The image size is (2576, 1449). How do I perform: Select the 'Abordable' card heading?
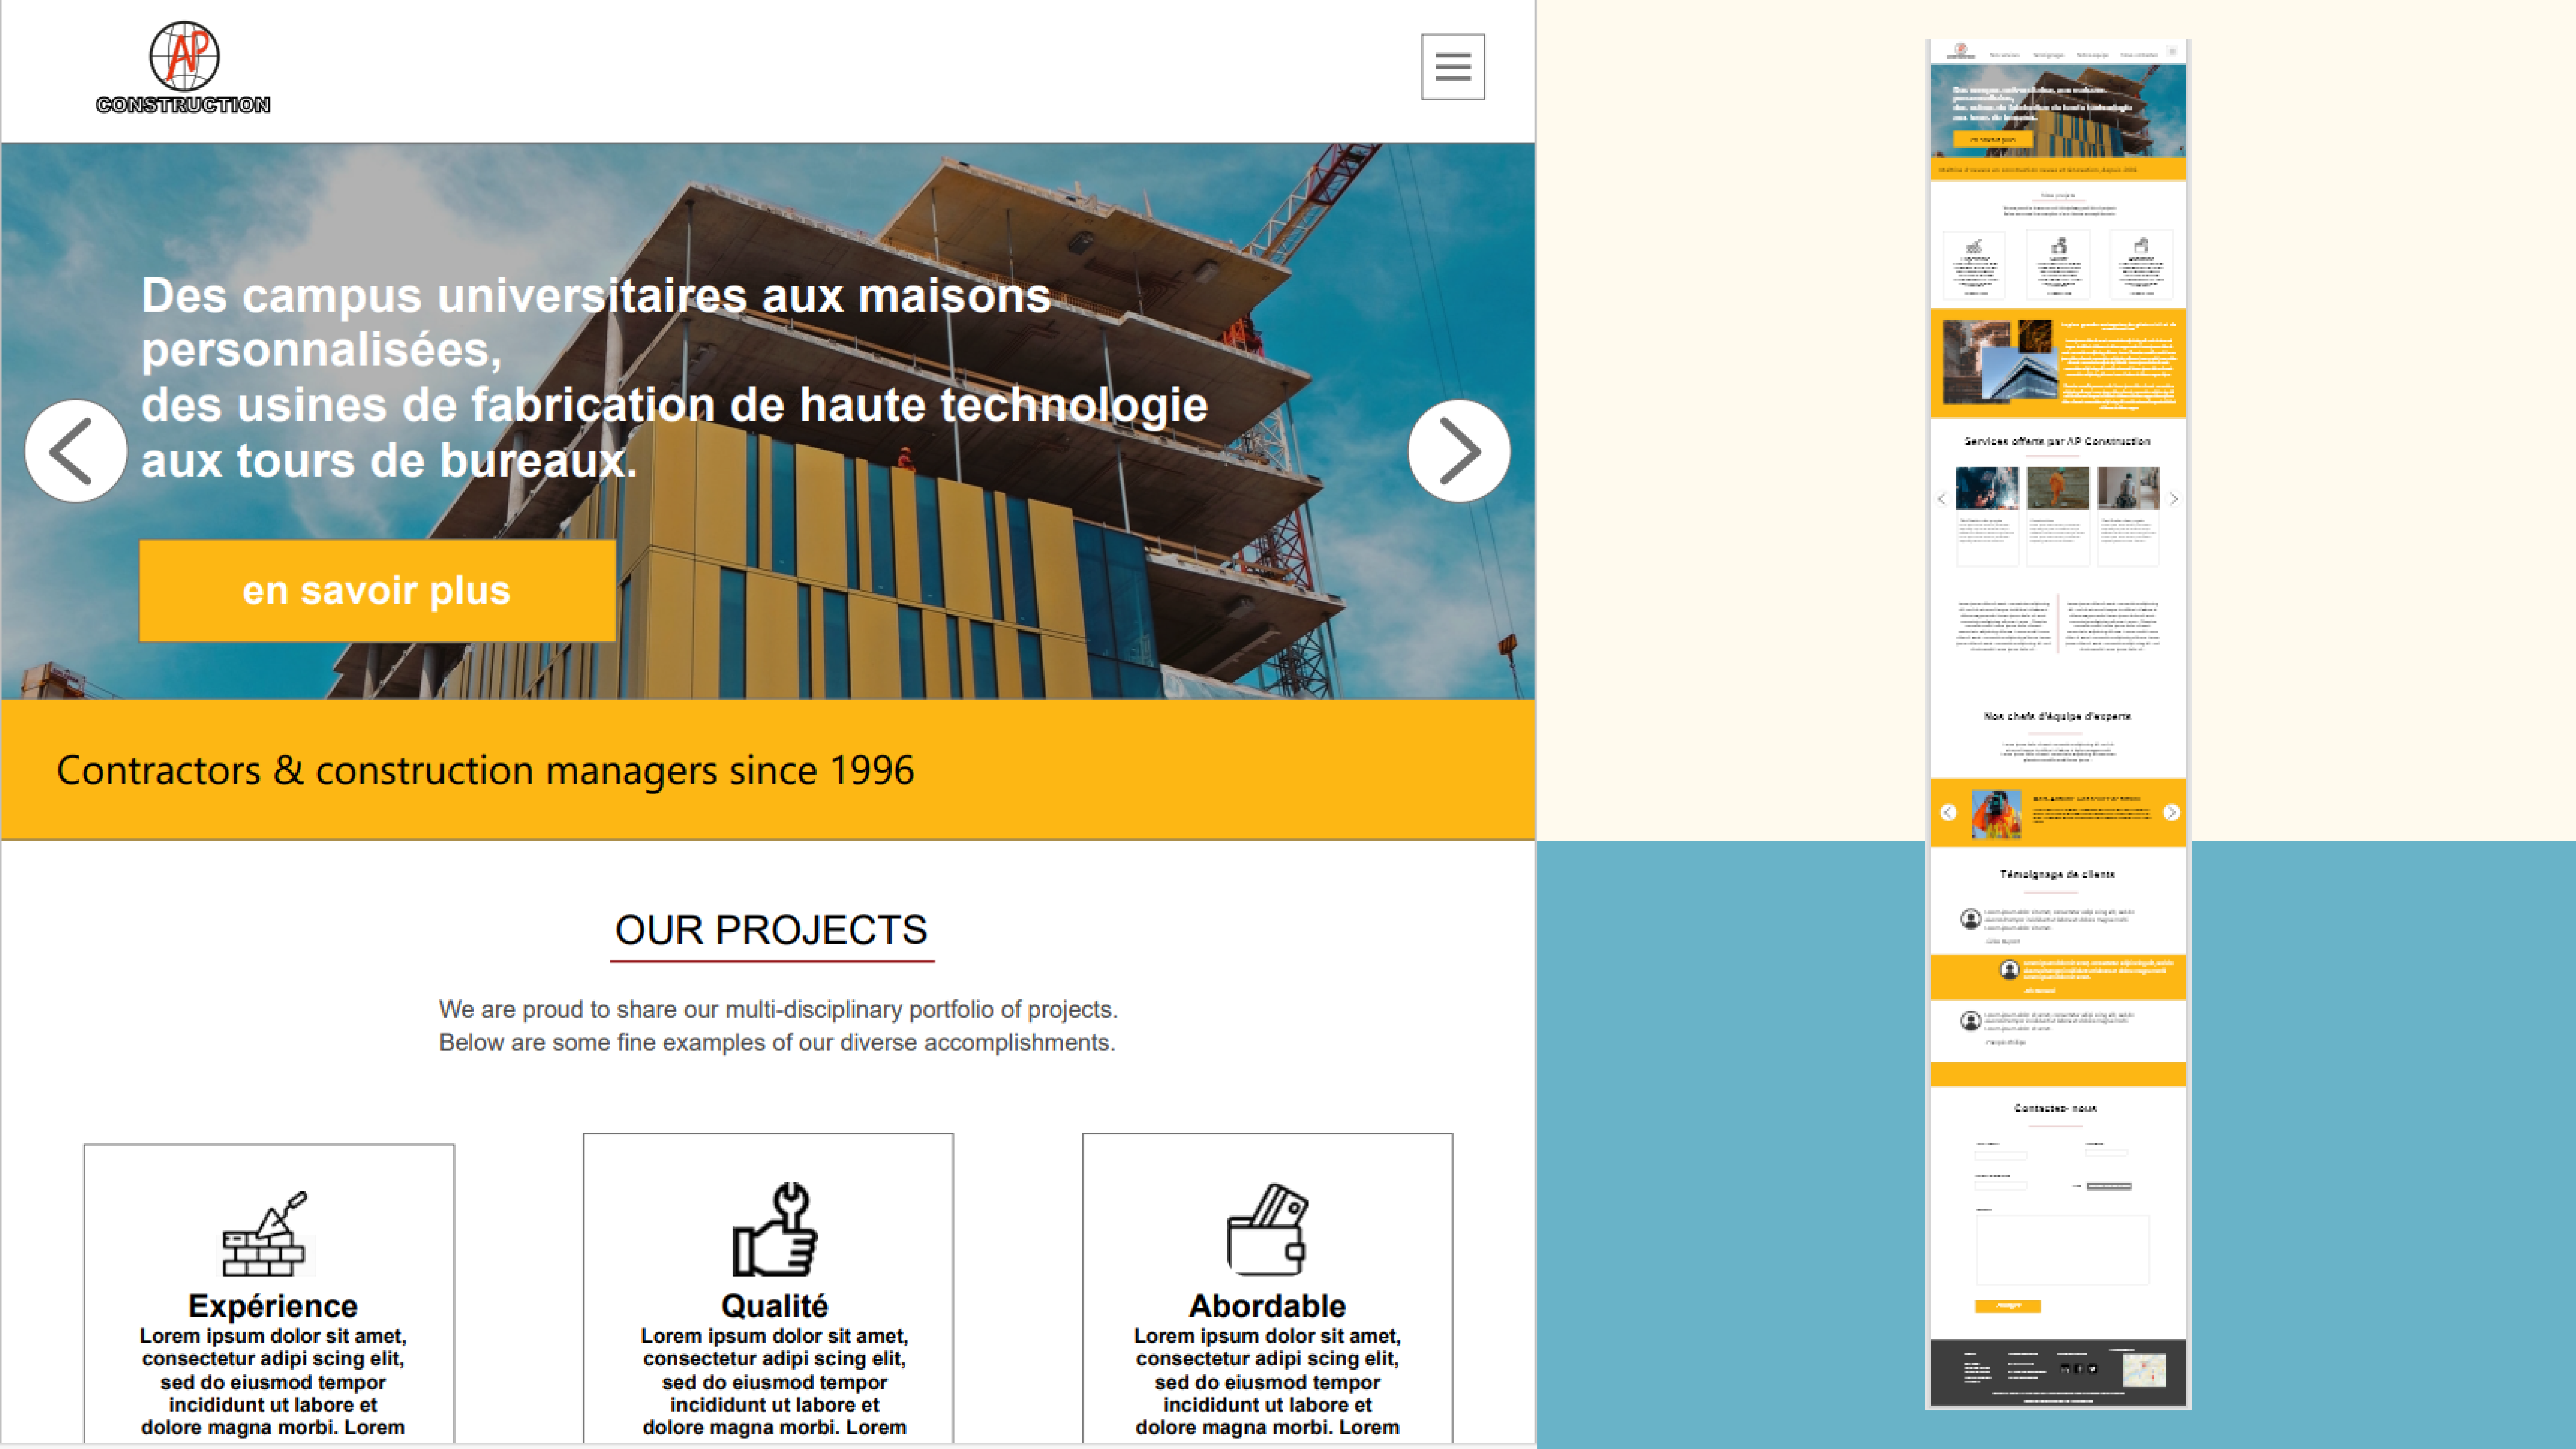pyautogui.click(x=1267, y=1306)
